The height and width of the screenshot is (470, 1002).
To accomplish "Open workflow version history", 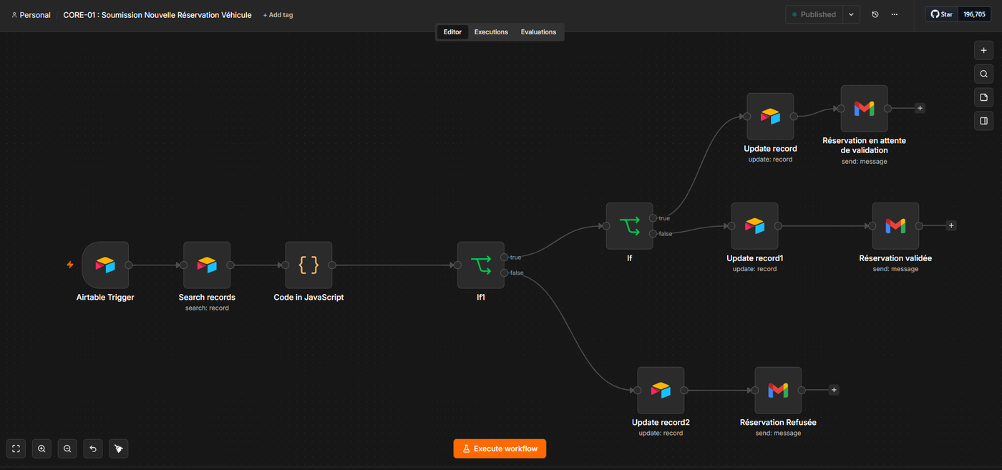I will tap(875, 14).
